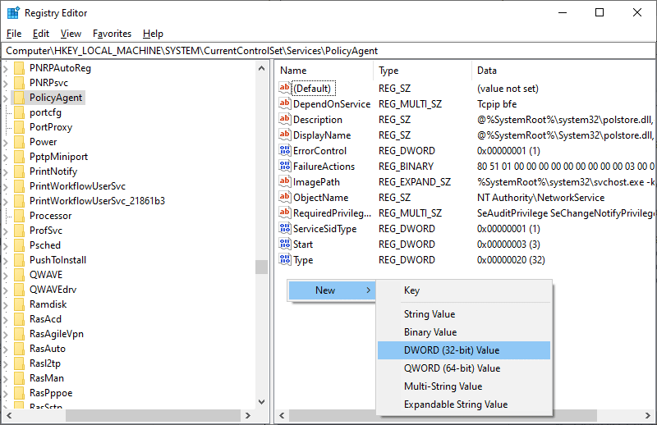
Task: Create a new Binary Value
Action: point(464,332)
